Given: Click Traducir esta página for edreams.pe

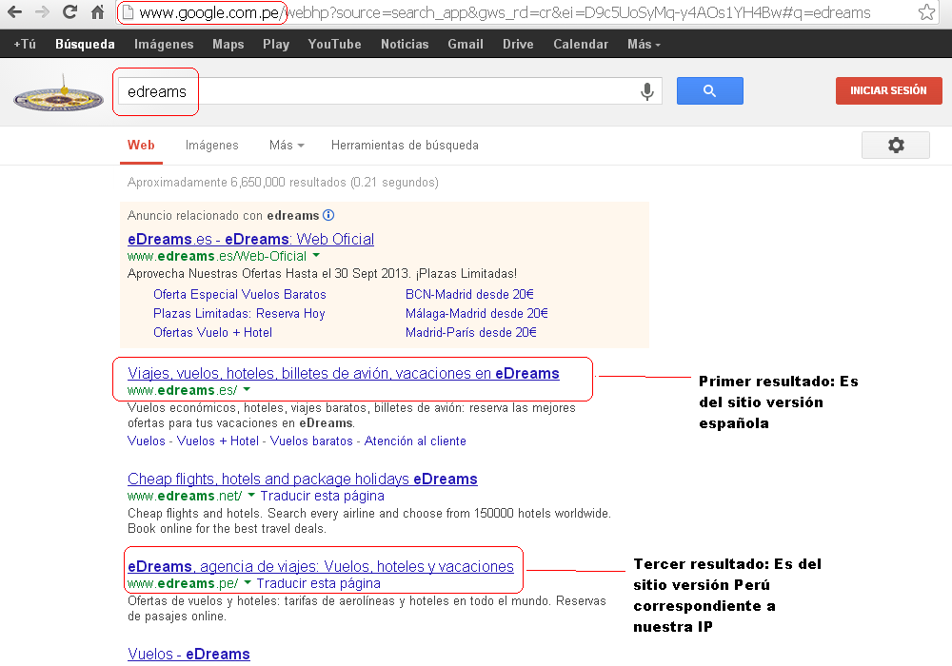Looking at the screenshot, I should 319,583.
